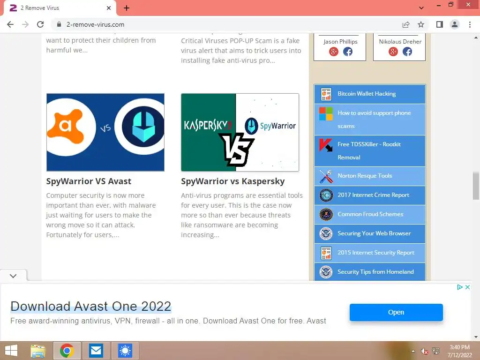The width and height of the screenshot is (480, 360).
Task: Open Security Tips from Homeland link
Action: pos(375,272)
